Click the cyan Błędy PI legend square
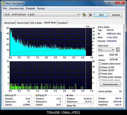The height and width of the screenshot is (115, 127). coord(6,95)
